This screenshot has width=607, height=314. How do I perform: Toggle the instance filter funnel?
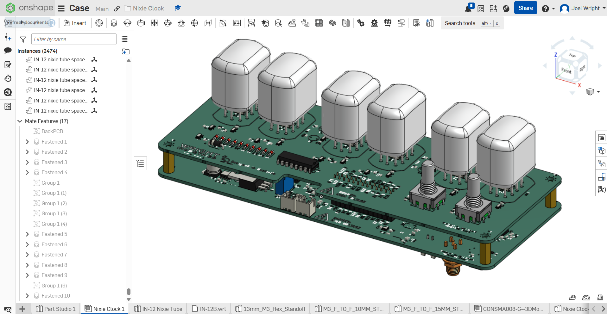coord(23,39)
